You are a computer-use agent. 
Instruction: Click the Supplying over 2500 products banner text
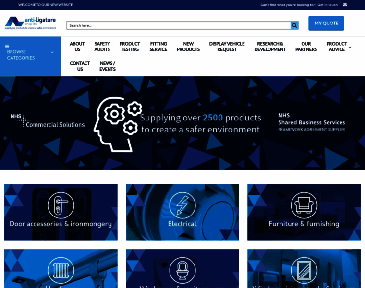click(x=200, y=123)
